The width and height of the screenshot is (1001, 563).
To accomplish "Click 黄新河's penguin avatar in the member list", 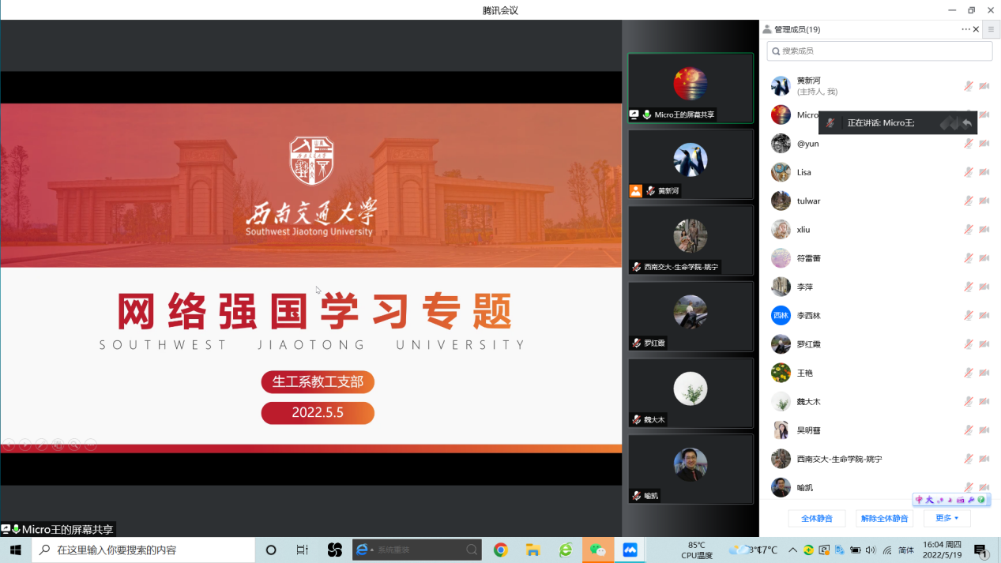I will 781,86.
